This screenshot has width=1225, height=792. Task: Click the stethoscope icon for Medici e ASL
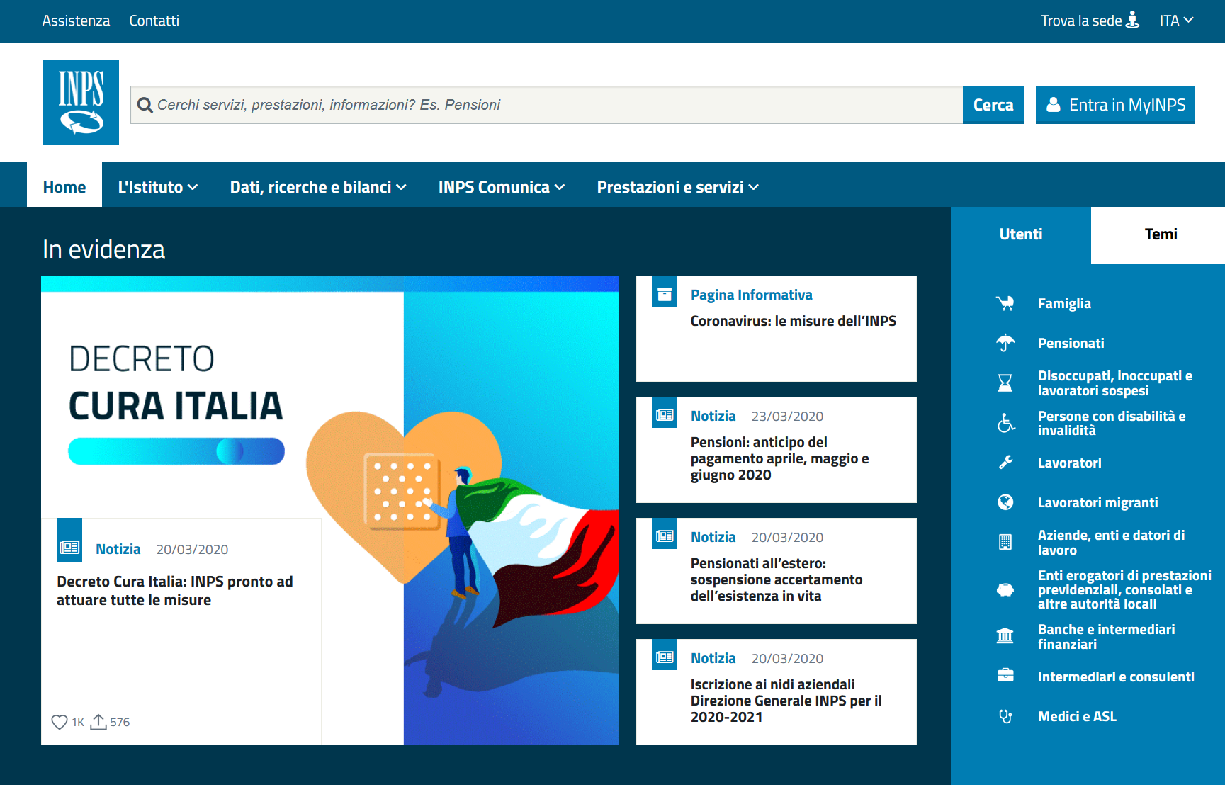pyautogui.click(x=1005, y=716)
